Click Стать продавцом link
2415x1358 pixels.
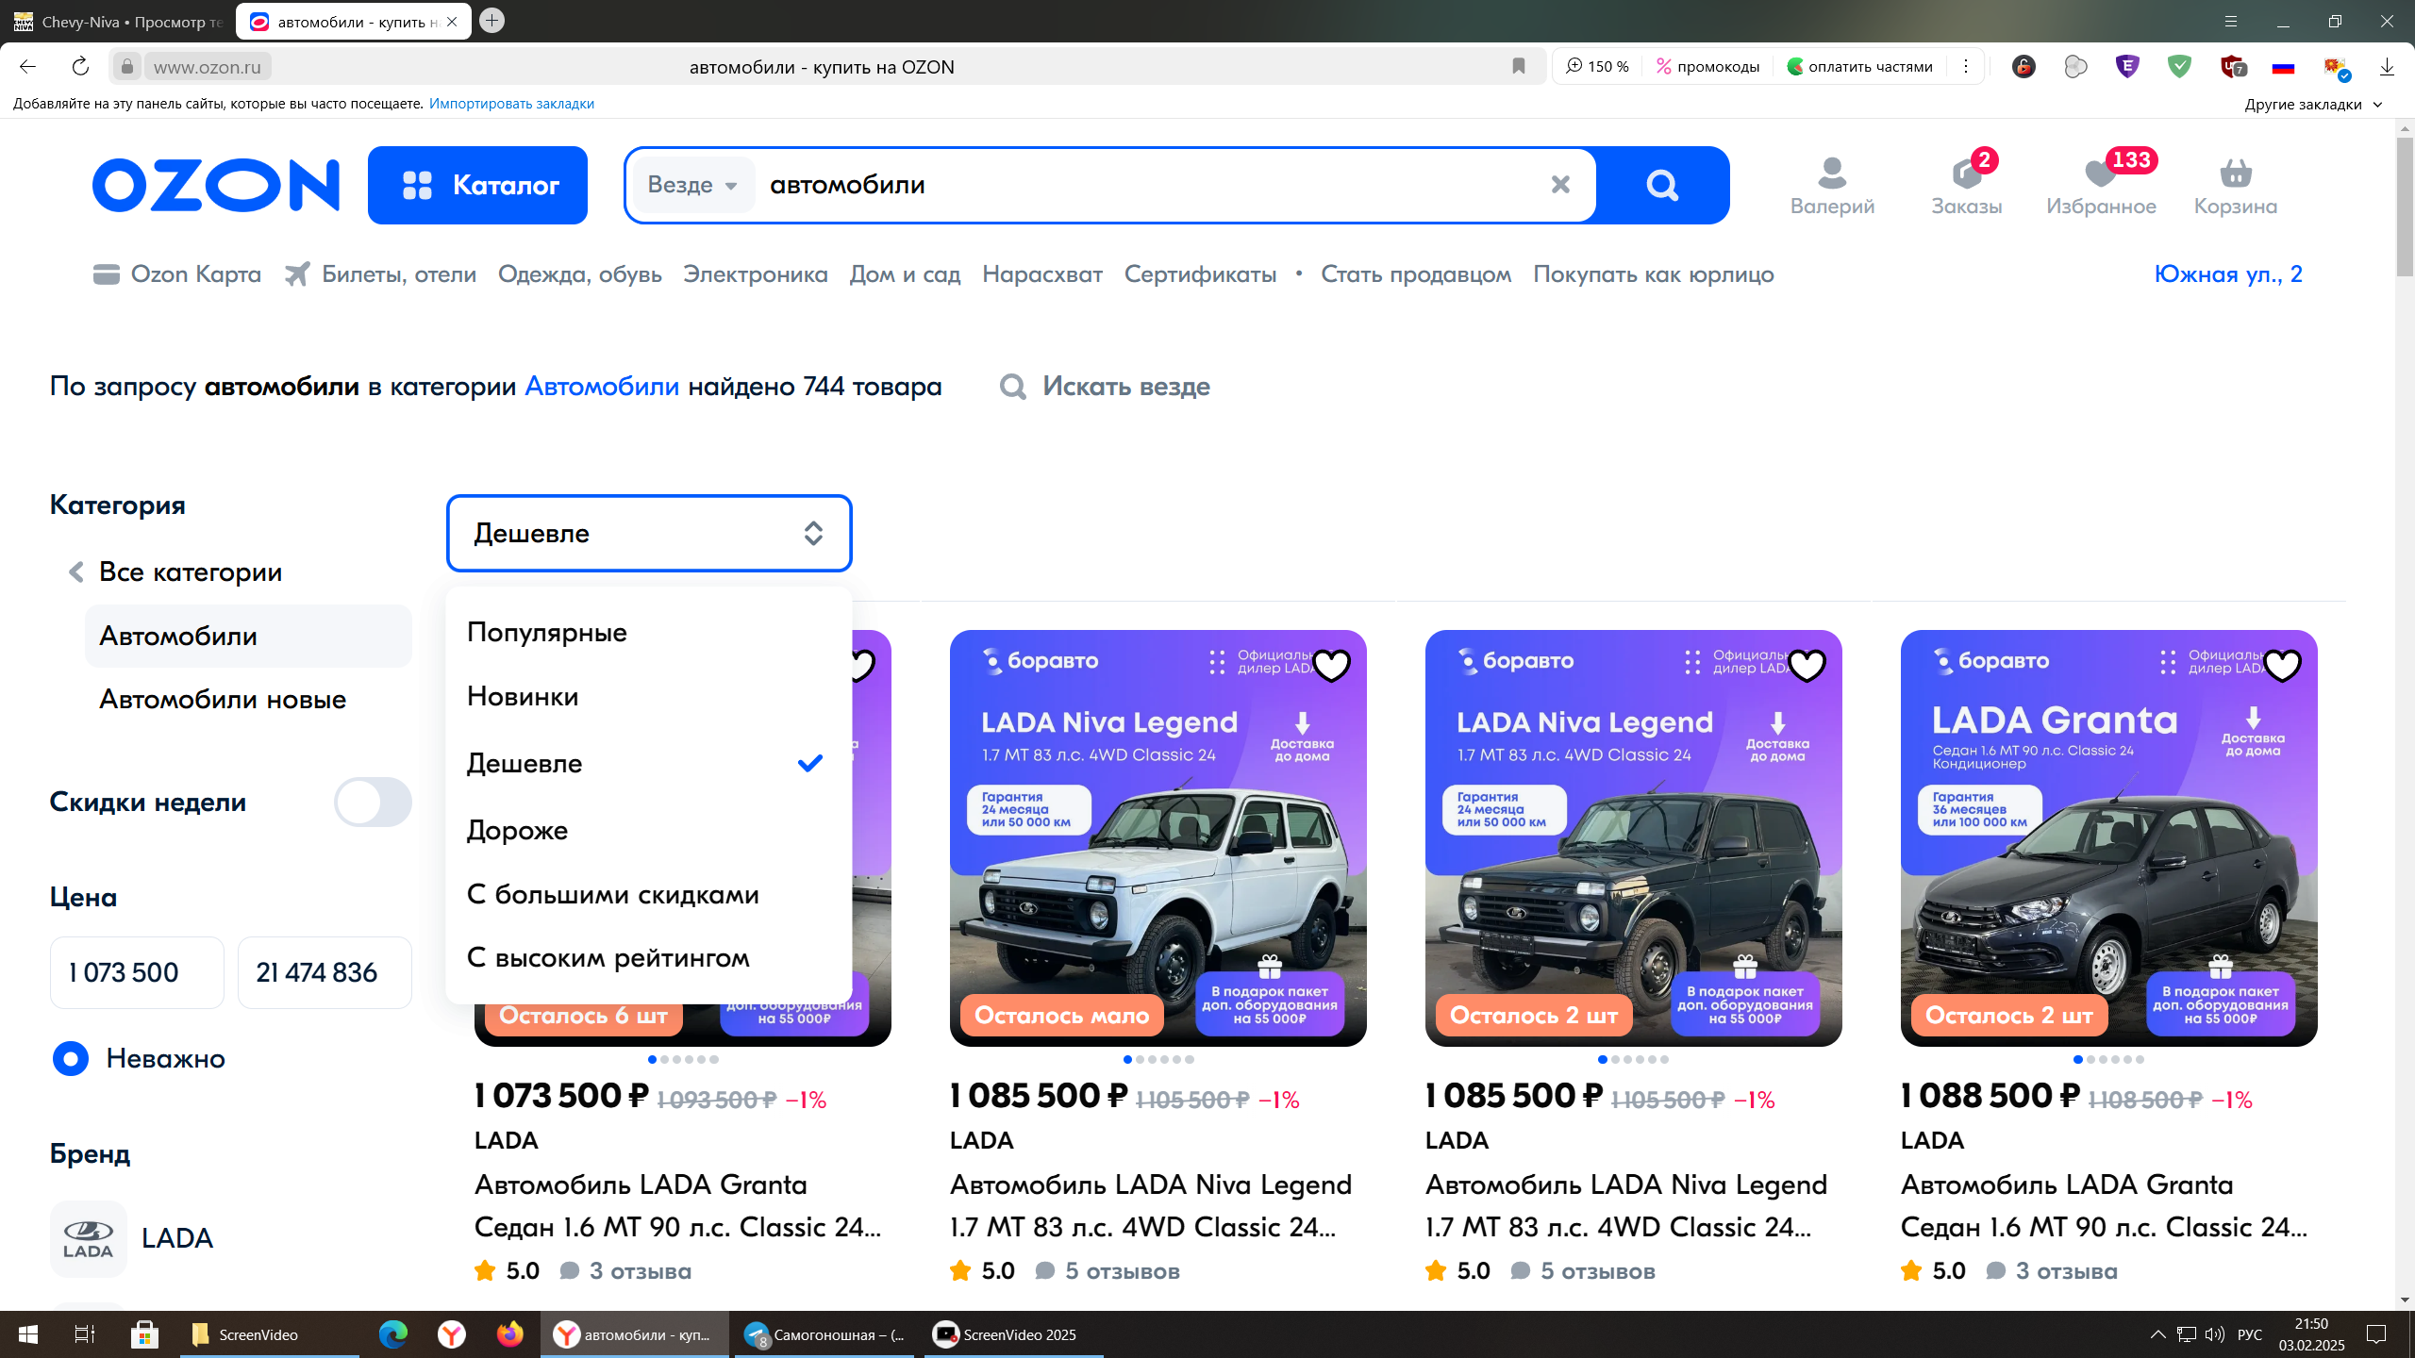coord(1416,274)
